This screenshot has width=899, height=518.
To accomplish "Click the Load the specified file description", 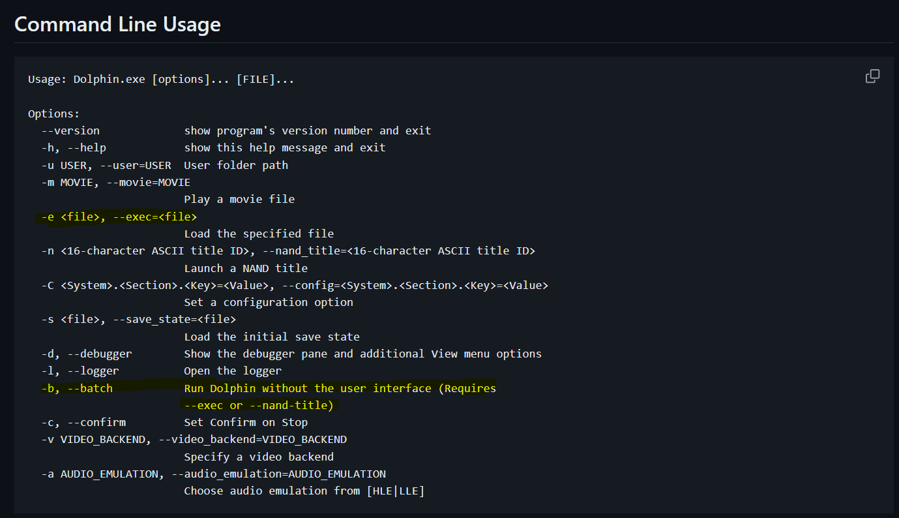I will pos(259,234).
